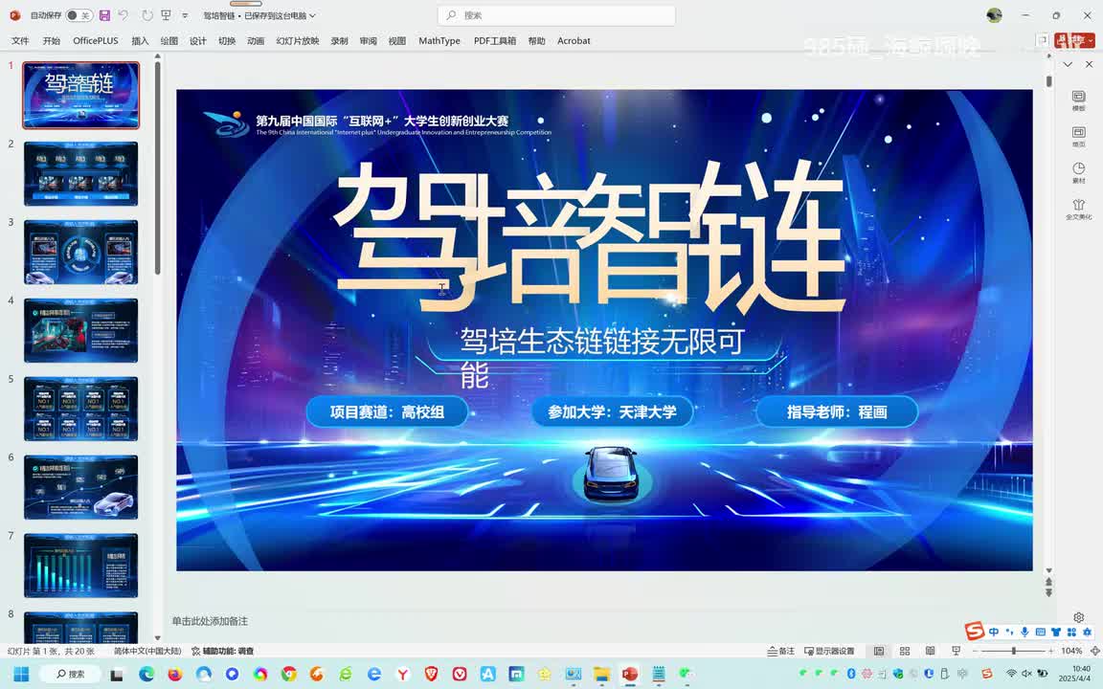Open the 插入 tab
1103x689 pixels.
pos(140,41)
